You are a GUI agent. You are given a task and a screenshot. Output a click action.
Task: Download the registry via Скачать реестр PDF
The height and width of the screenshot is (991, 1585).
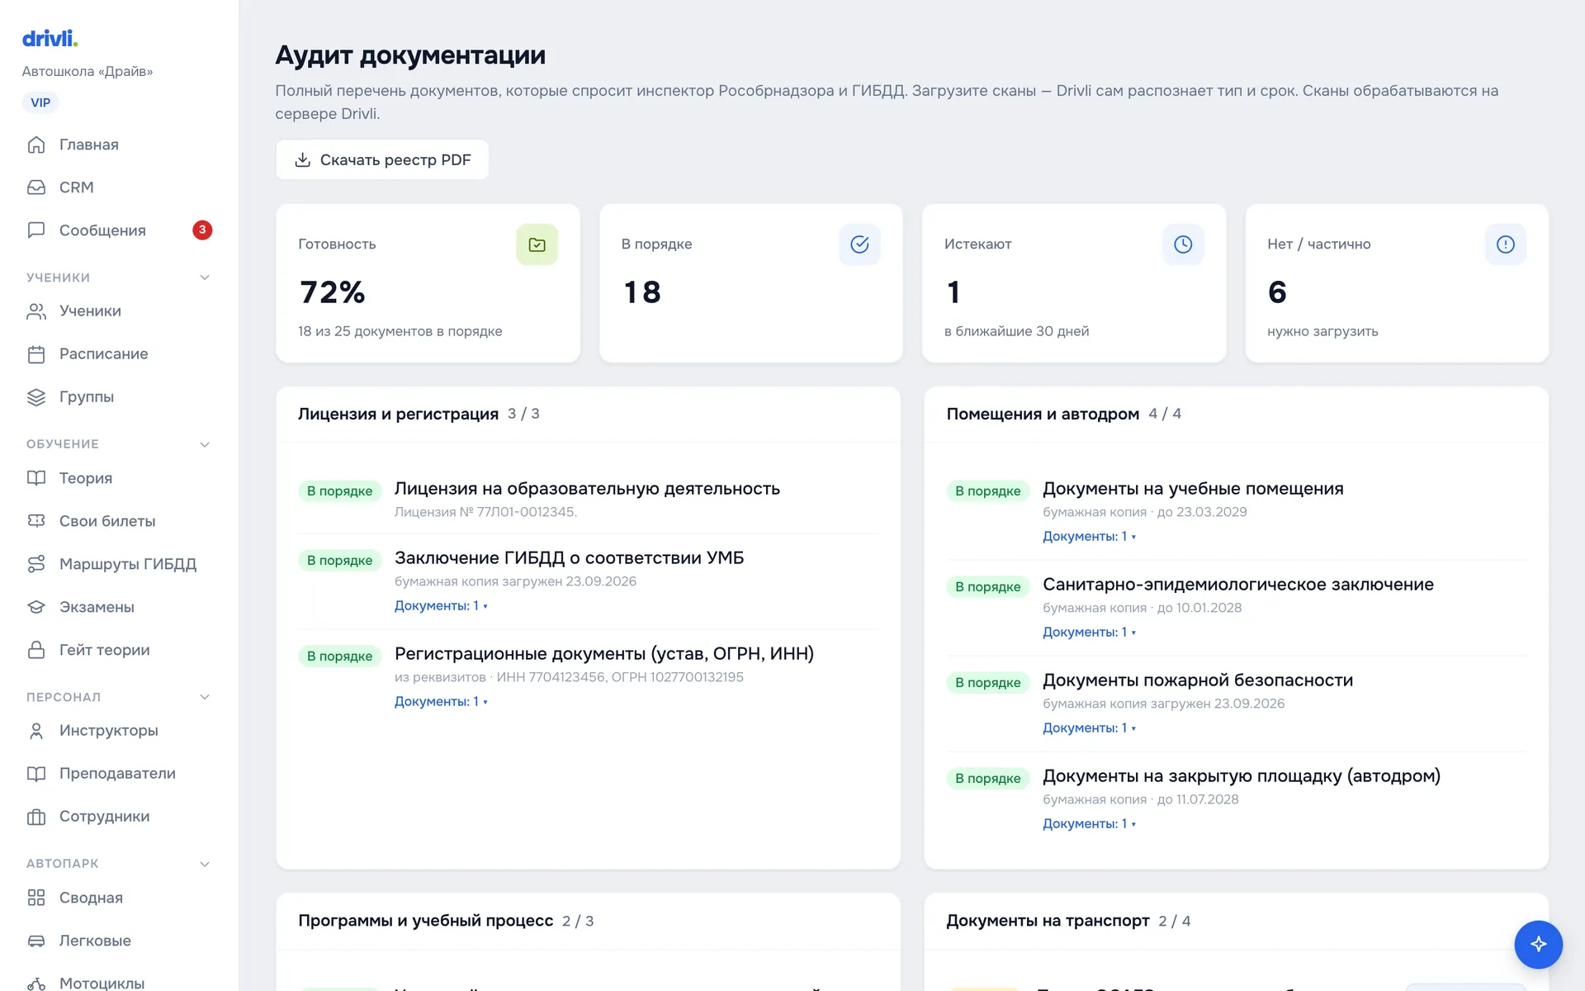(x=382, y=159)
